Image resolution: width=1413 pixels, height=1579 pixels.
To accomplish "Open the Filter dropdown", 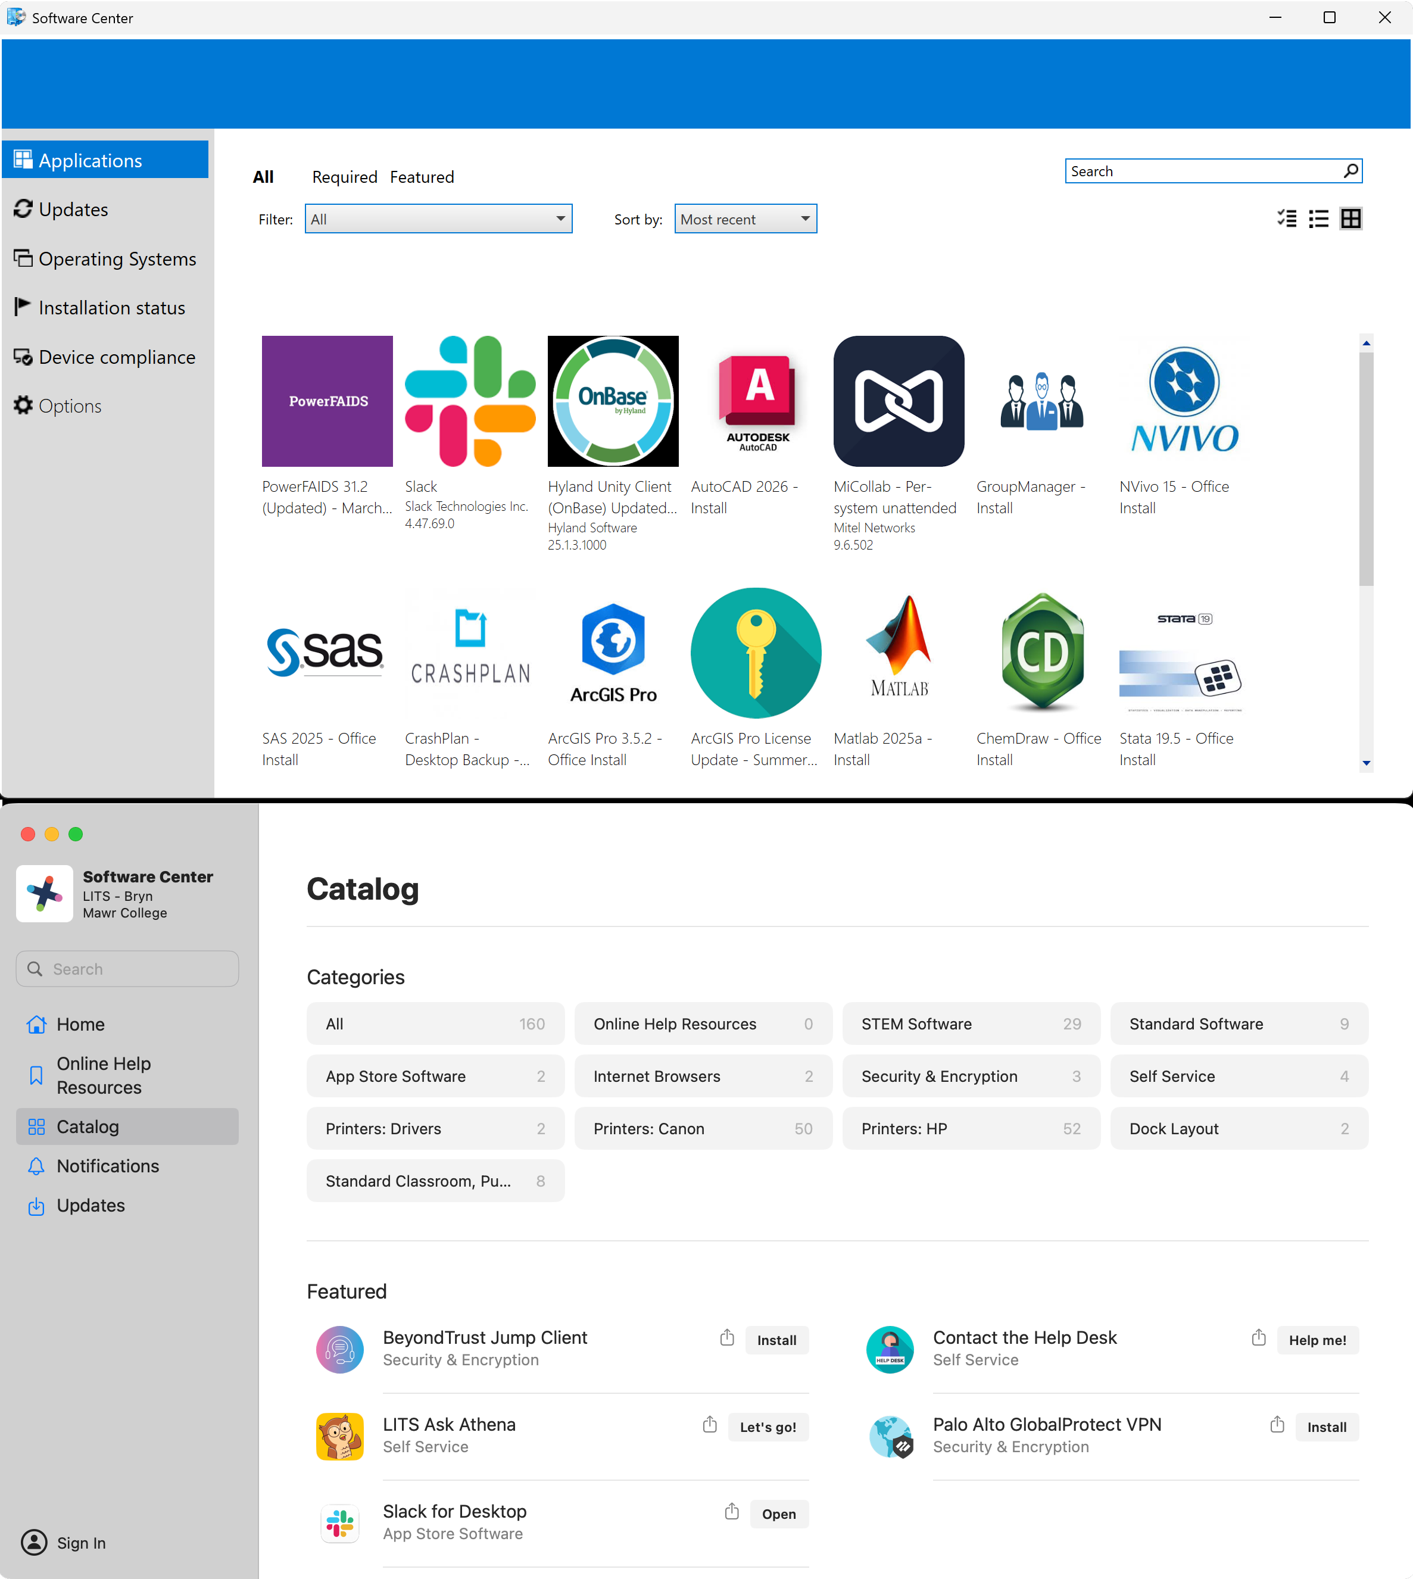I will pos(438,218).
